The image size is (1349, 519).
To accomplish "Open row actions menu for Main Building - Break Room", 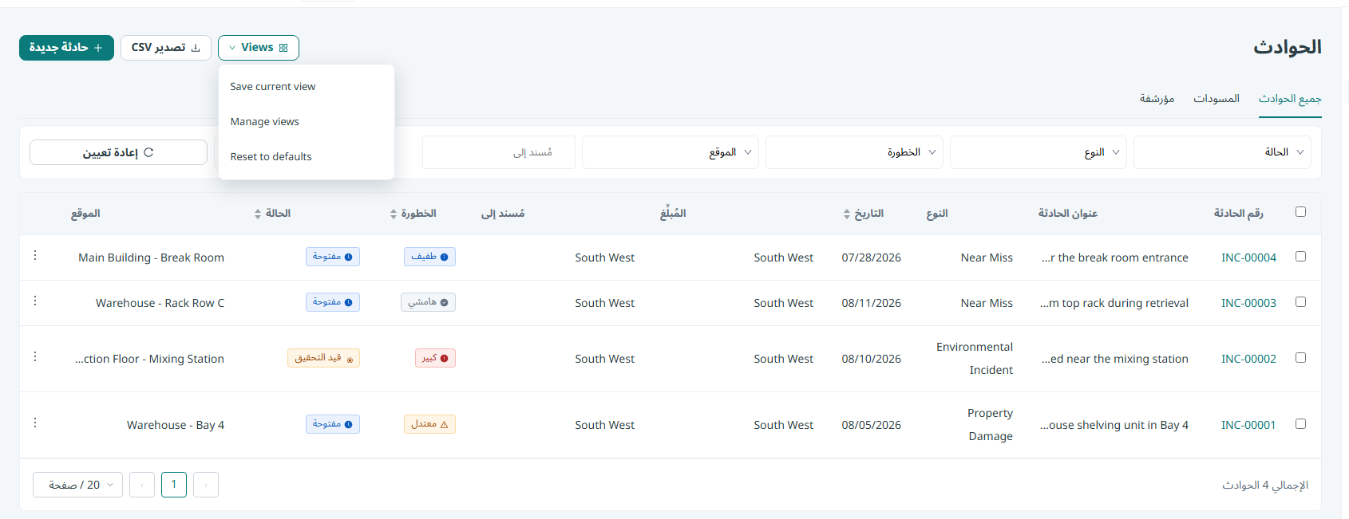I will coord(35,256).
